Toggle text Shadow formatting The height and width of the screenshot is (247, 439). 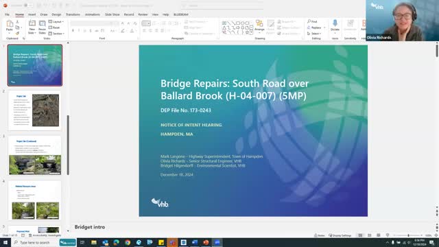(x=91, y=30)
